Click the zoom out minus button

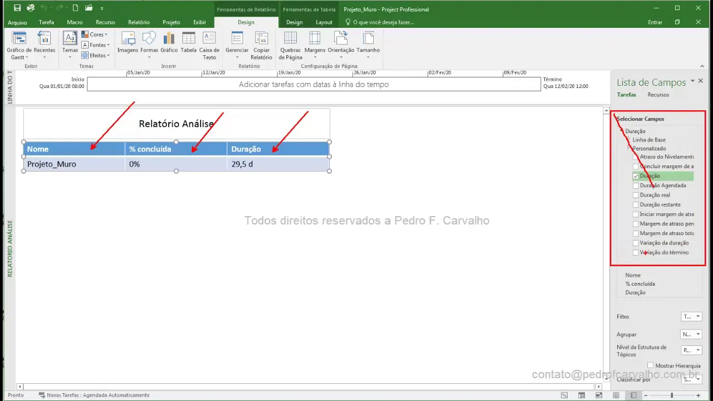[646, 395]
